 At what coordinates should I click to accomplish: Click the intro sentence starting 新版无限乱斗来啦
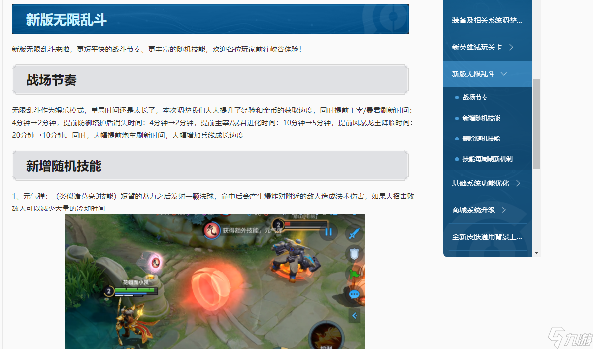157,49
